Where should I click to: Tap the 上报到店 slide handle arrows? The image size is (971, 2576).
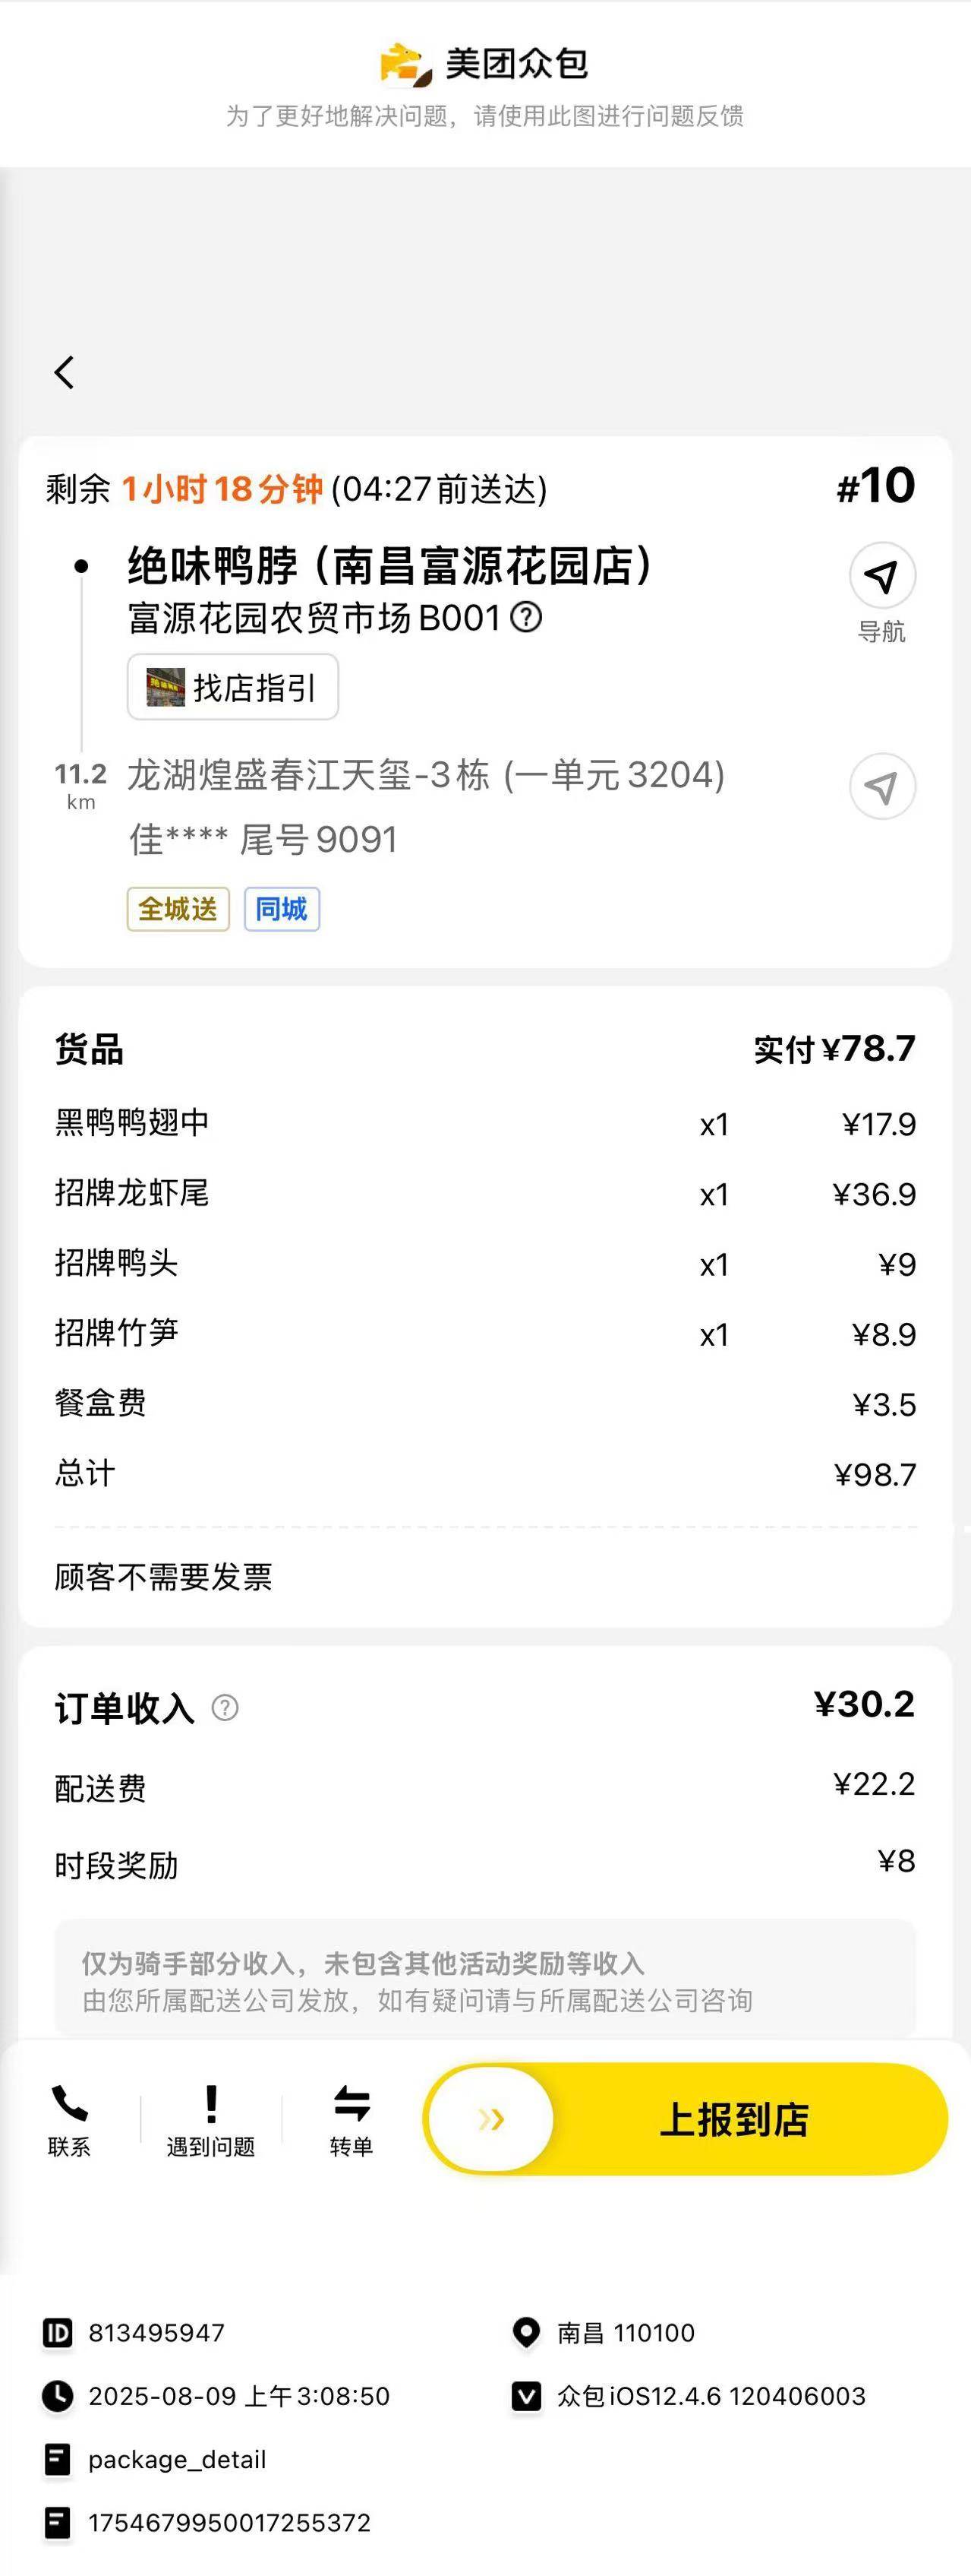(490, 2118)
